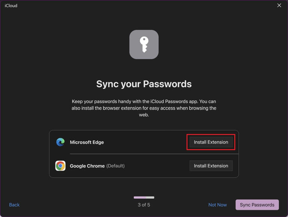Click the iCloud window title

pyautogui.click(x=11, y=6)
